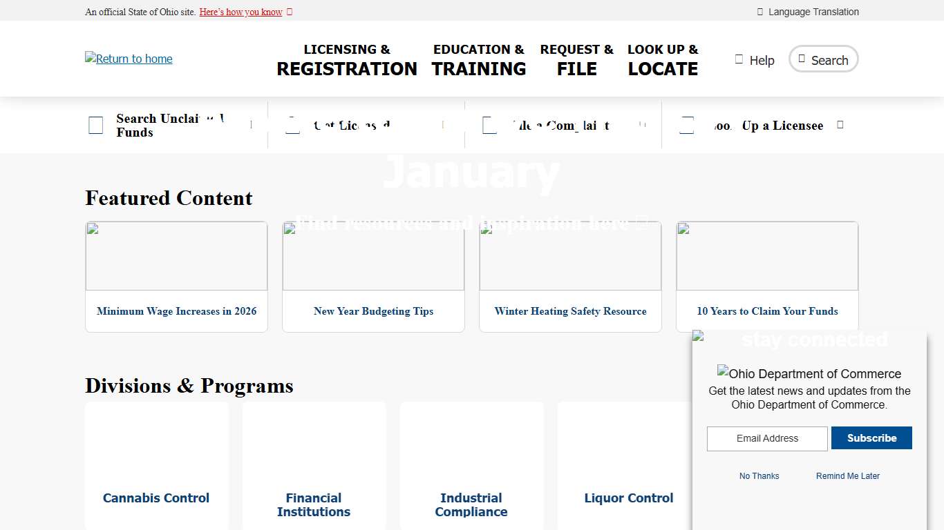Viewport: 944px width, 530px height.
Task: Open the Language Translation option
Action: pyautogui.click(x=808, y=12)
